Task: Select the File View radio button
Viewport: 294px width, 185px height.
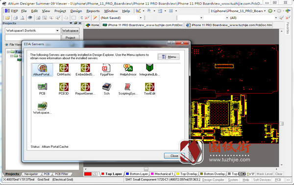Action: click(7, 44)
